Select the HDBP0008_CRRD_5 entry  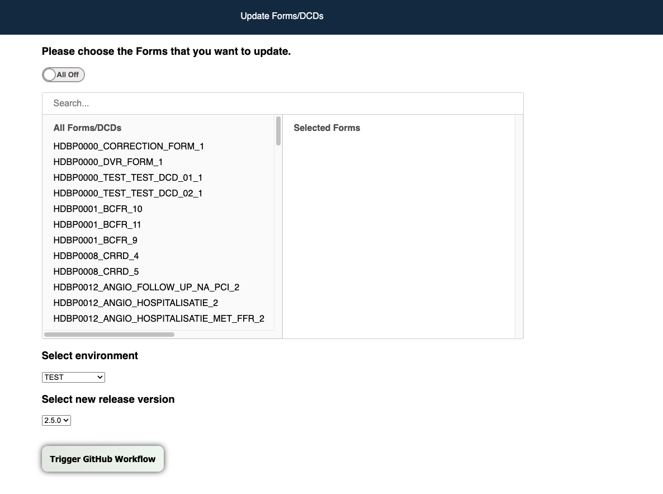pyautogui.click(x=96, y=272)
